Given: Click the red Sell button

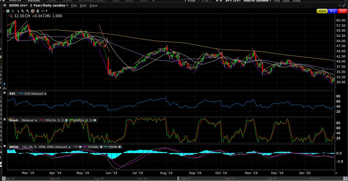Looking at the screenshot, I should [342, 11].
